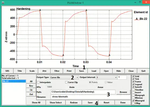Click the Filename input field
Viewport: 150px width, 107px height.
click(90, 97)
